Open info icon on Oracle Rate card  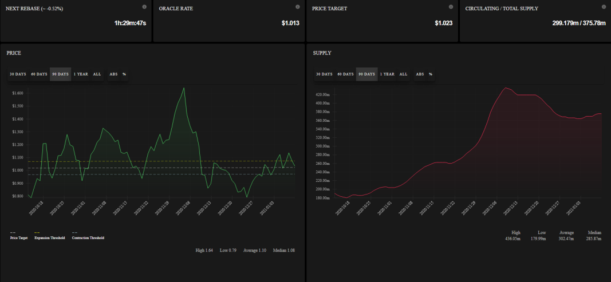pyautogui.click(x=298, y=7)
